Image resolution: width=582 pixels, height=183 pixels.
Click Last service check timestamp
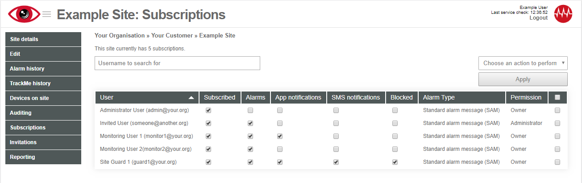519,12
